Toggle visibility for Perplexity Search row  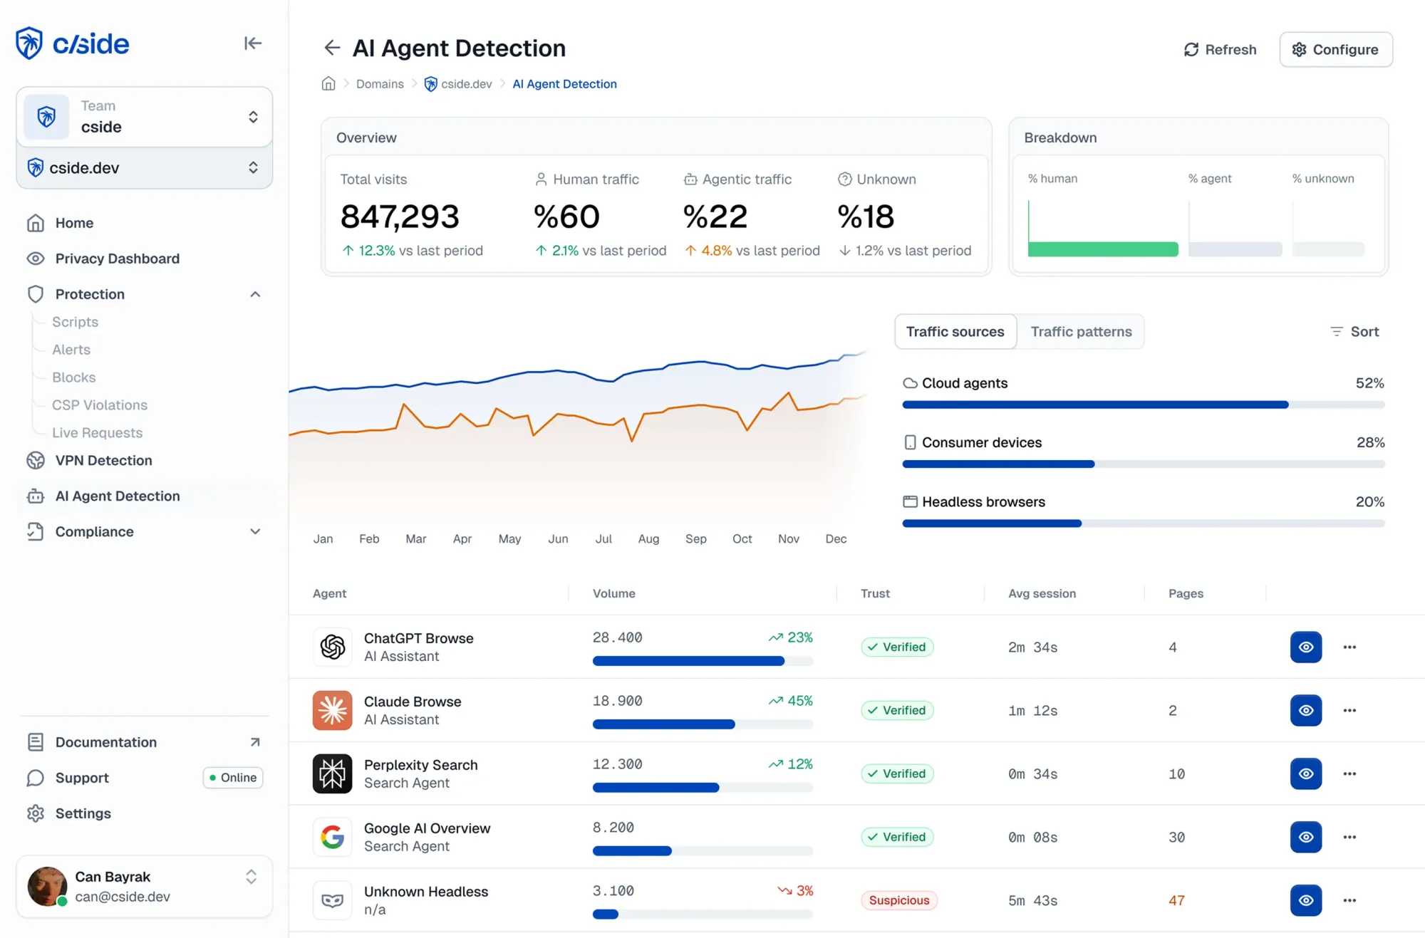pos(1306,773)
